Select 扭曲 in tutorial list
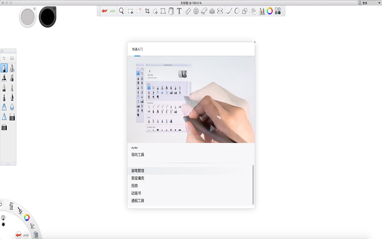This screenshot has width=382, height=239. [x=135, y=185]
